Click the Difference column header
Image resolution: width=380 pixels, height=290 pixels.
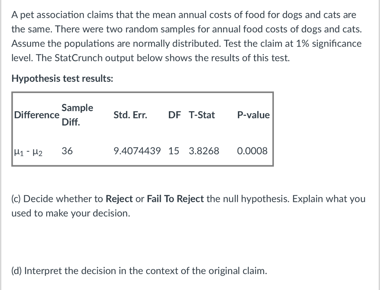pos(37,115)
